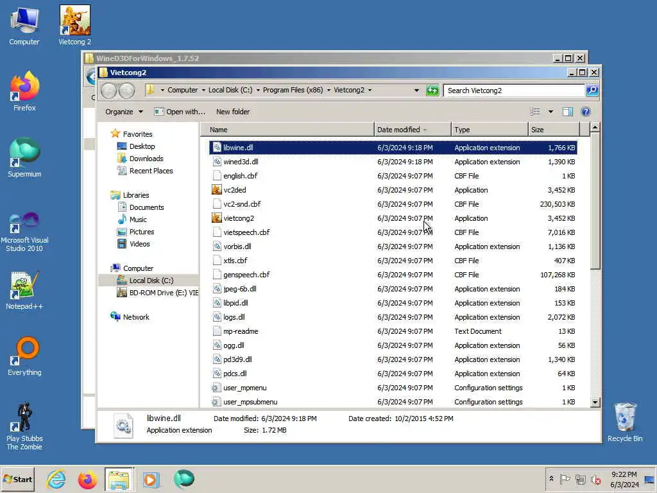Click the Search Vietcong2 magnifier button
The width and height of the screenshot is (657, 493).
592,90
